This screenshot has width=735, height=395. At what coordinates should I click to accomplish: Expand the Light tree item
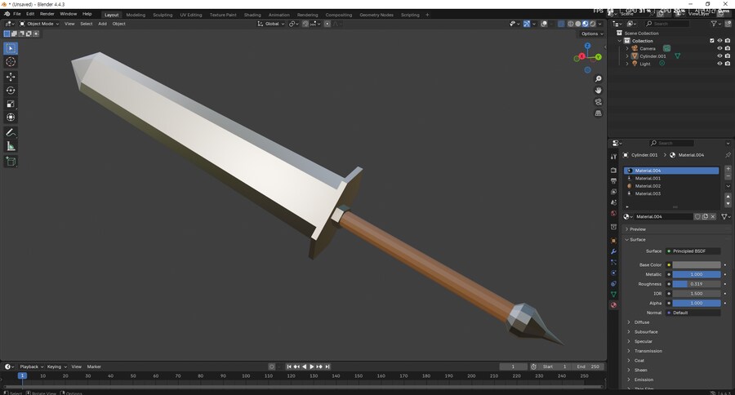[627, 64]
